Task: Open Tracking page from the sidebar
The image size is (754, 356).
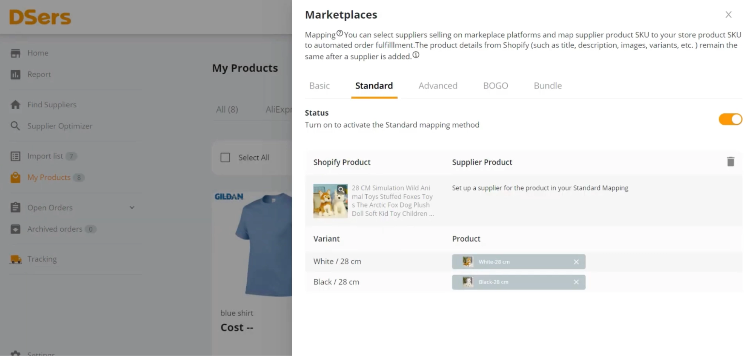Action: [x=42, y=259]
